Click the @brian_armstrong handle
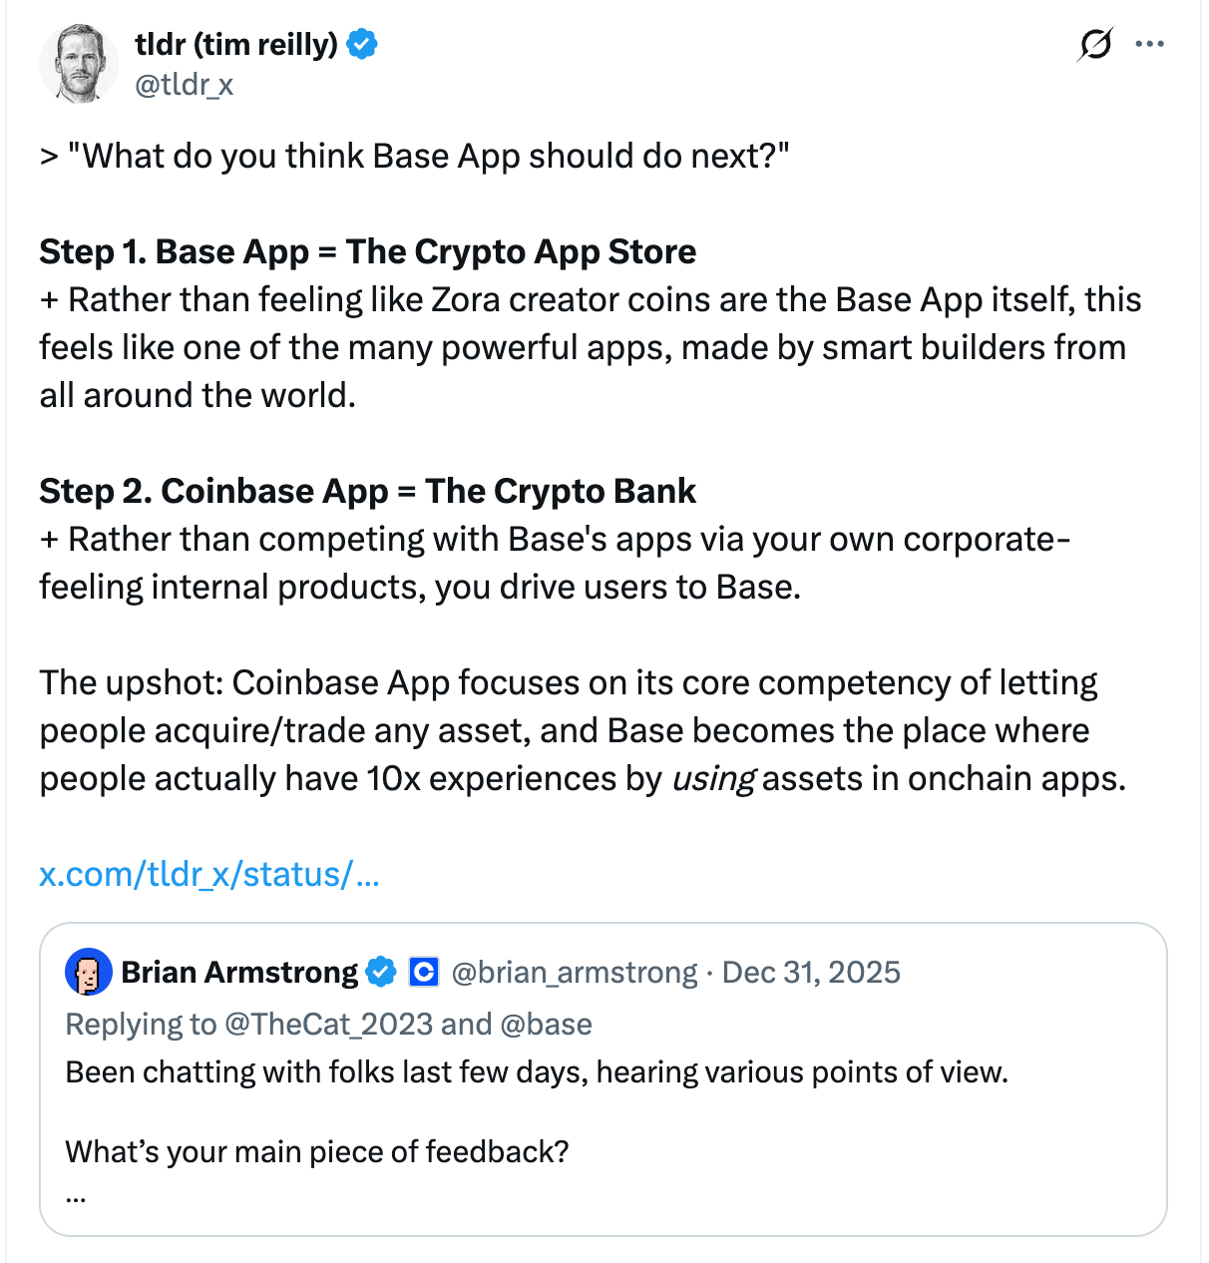The width and height of the screenshot is (1209, 1263). [575, 972]
